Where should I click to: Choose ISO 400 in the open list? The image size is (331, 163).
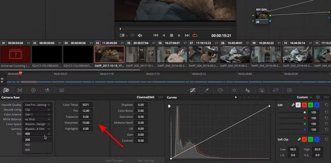coord(37,145)
